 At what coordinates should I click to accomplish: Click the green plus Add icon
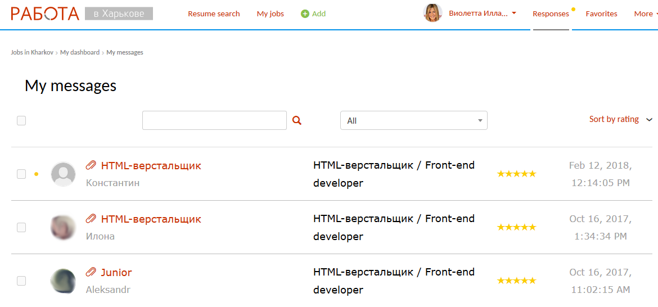click(305, 13)
